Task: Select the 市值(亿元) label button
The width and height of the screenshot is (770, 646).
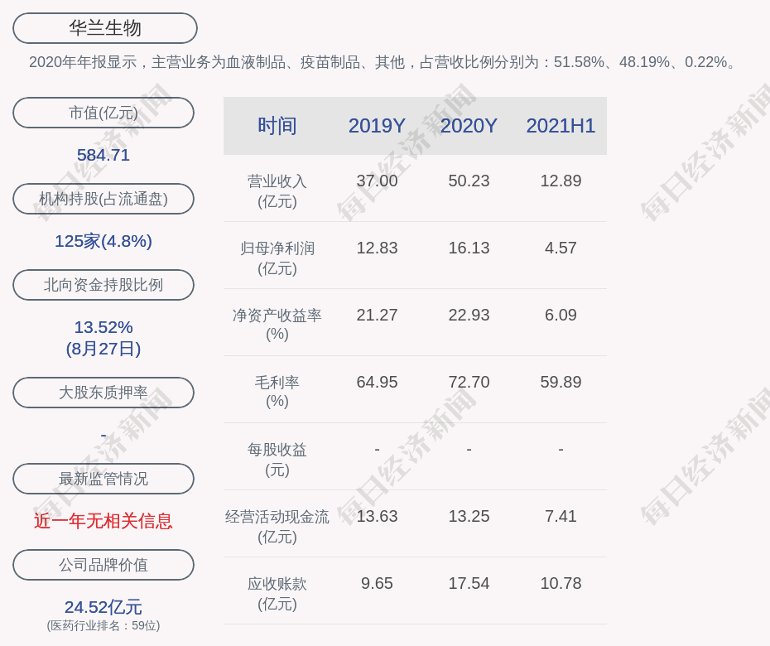Action: (103, 113)
